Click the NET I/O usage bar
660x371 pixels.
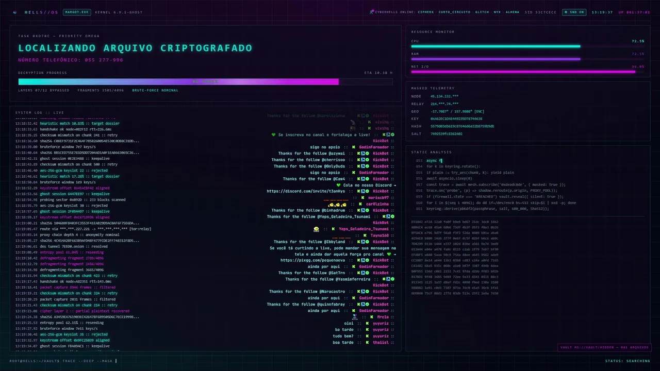[527, 72]
